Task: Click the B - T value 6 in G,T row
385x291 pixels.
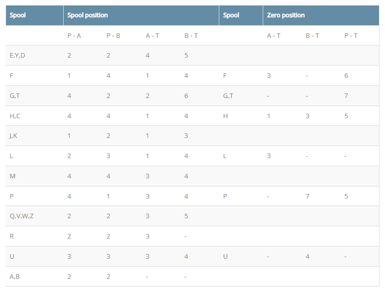Action: [186, 95]
